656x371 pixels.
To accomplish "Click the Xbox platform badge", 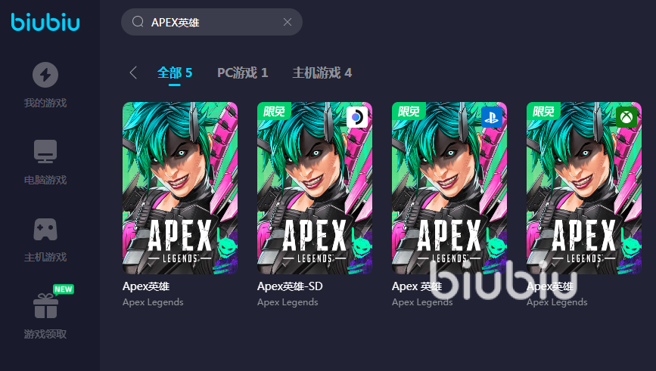I will click(626, 117).
